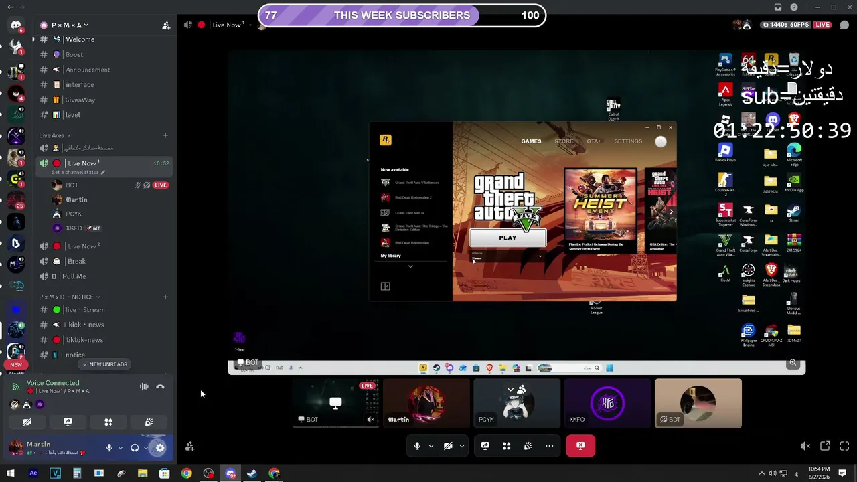Collapse the Live Area category
This screenshot has width=857, height=482.
point(55,135)
